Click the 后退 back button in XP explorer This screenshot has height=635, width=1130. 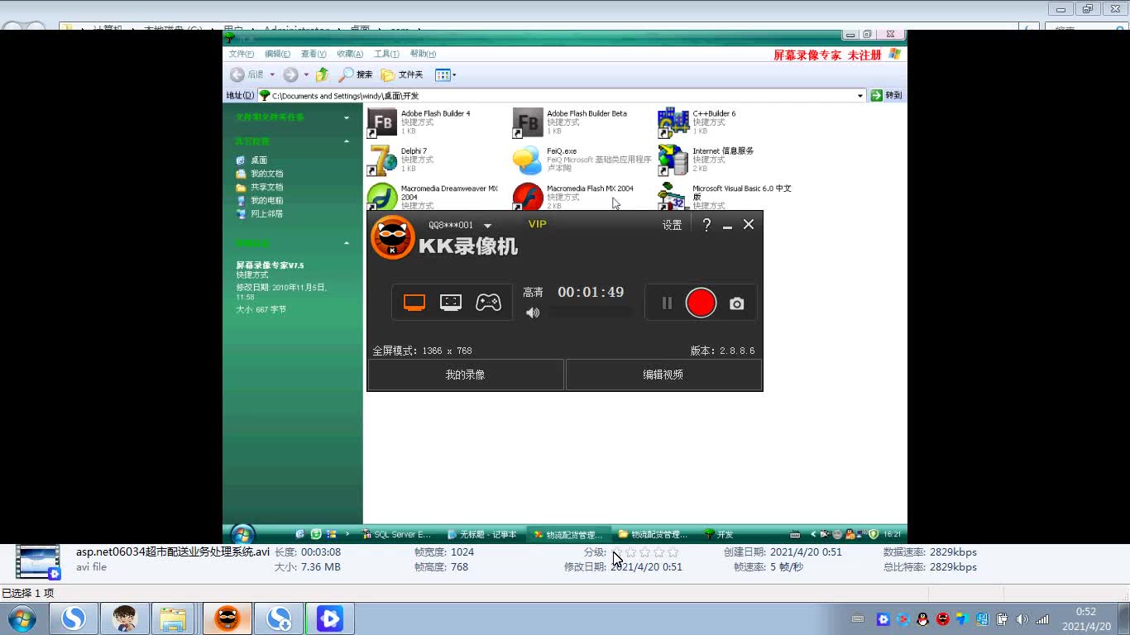click(x=247, y=74)
